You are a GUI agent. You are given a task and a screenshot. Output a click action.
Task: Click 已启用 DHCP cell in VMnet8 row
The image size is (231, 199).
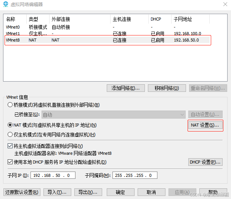157,40
